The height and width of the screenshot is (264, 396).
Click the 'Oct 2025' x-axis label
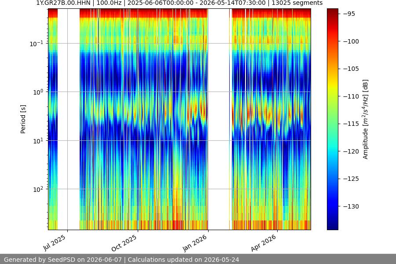pos(124,243)
